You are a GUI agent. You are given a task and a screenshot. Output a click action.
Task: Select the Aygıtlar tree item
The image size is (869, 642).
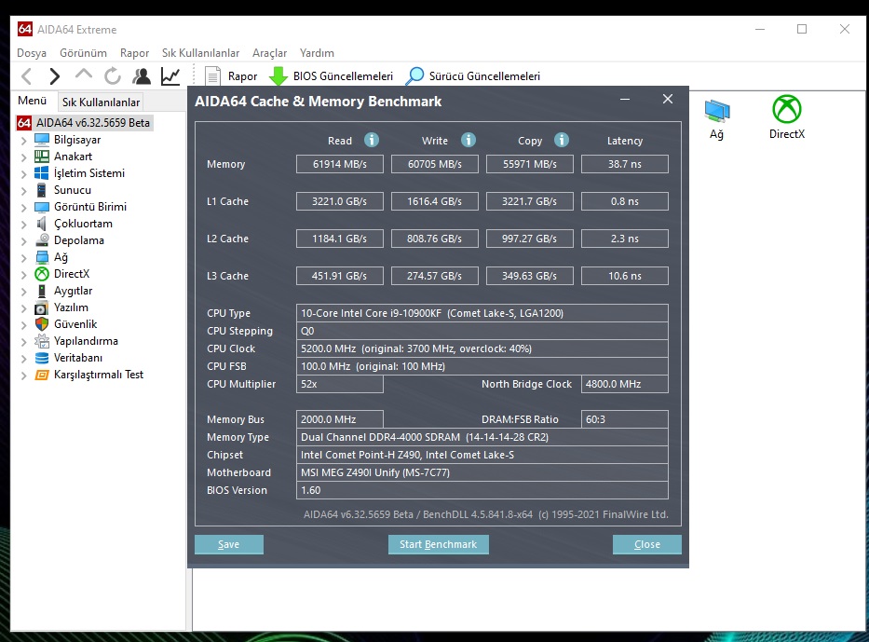pos(74,291)
